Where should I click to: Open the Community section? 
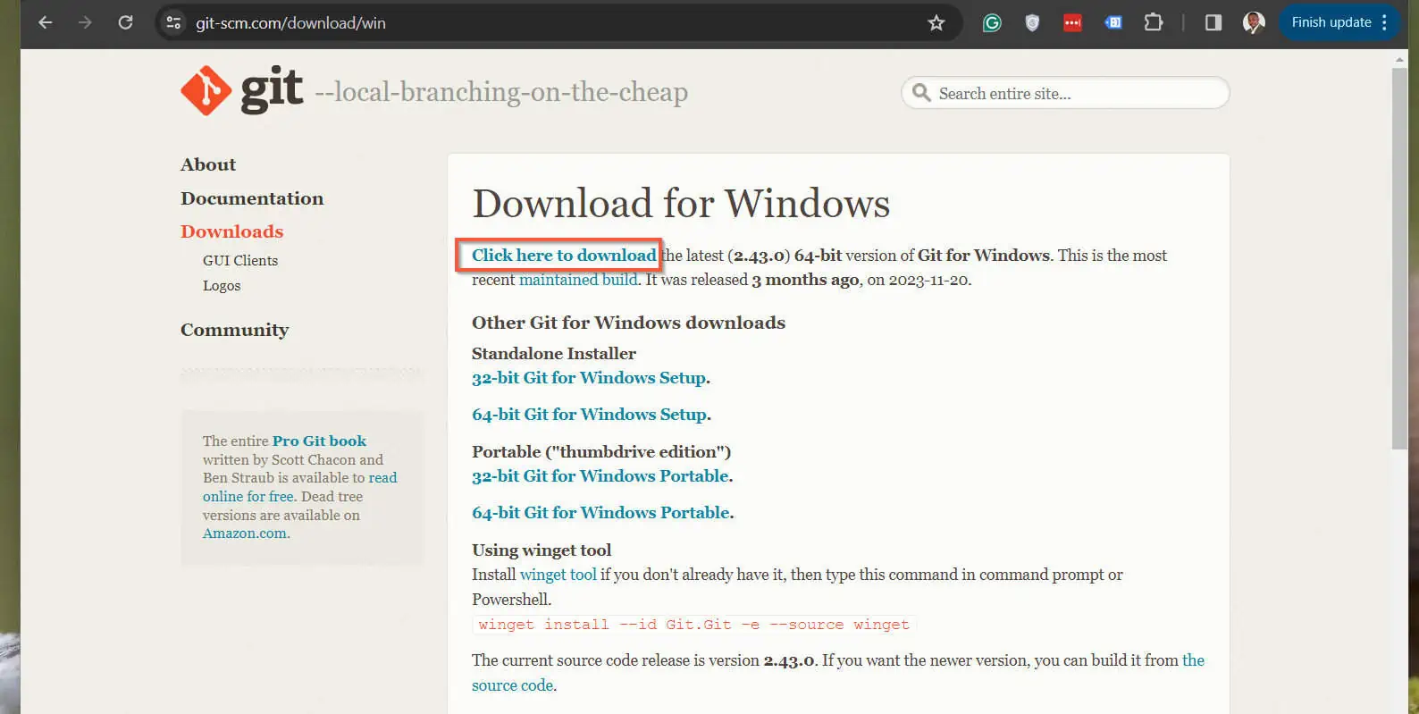234,330
